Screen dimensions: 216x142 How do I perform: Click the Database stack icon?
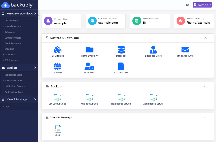click(x=121, y=50)
